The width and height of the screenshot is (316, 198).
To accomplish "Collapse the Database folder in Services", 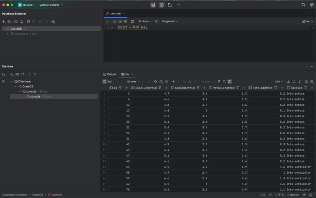I will pyautogui.click(x=12, y=82).
